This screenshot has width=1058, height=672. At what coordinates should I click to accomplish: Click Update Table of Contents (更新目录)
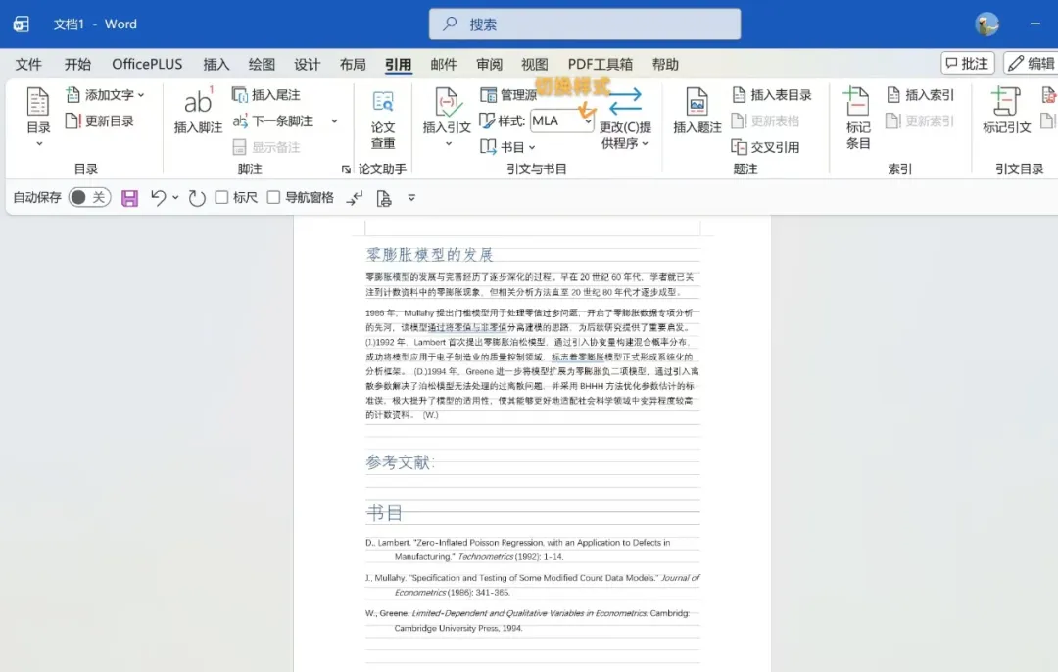100,121
